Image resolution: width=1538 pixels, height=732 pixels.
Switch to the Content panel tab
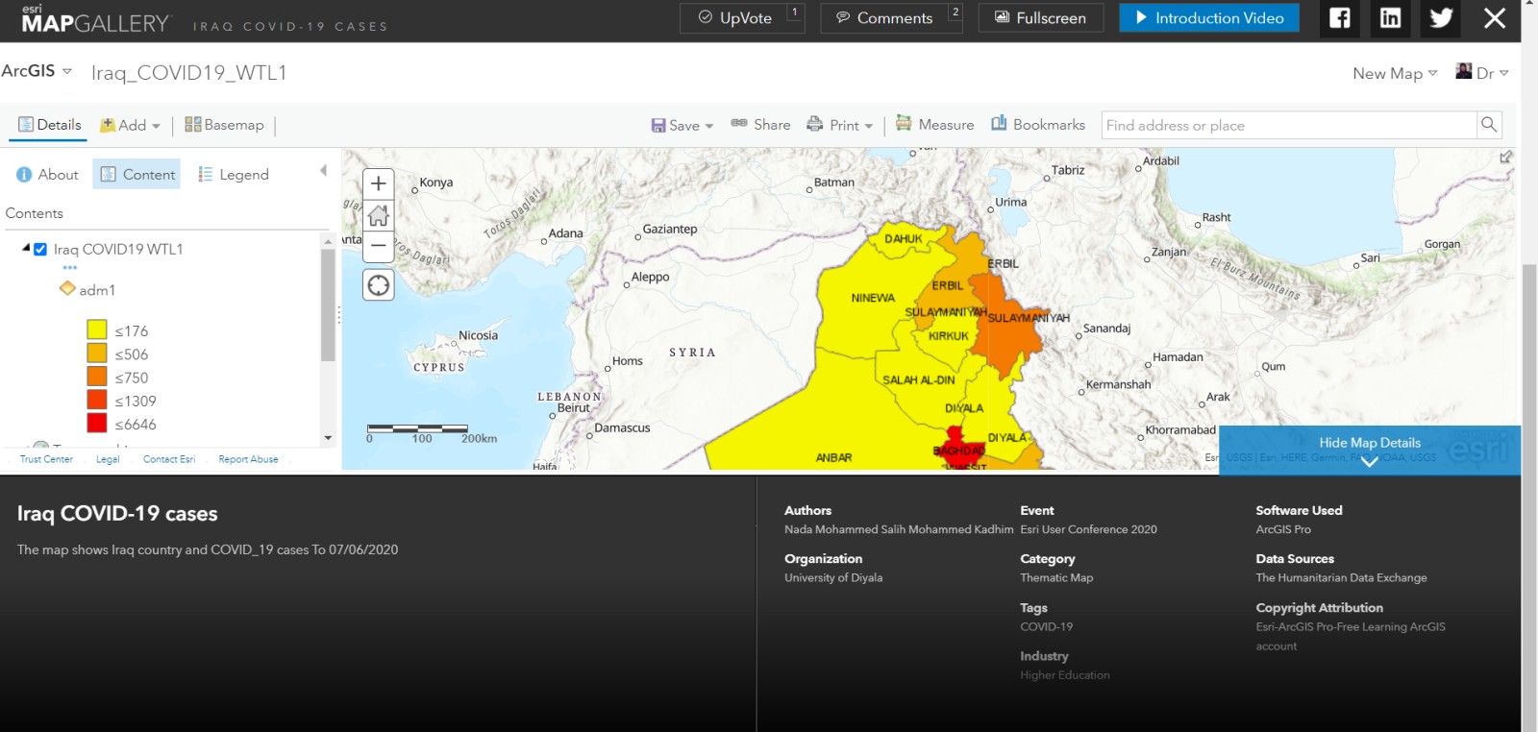[x=137, y=174]
